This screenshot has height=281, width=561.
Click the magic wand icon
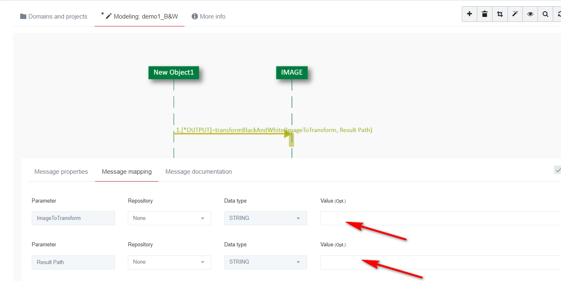coord(515,14)
